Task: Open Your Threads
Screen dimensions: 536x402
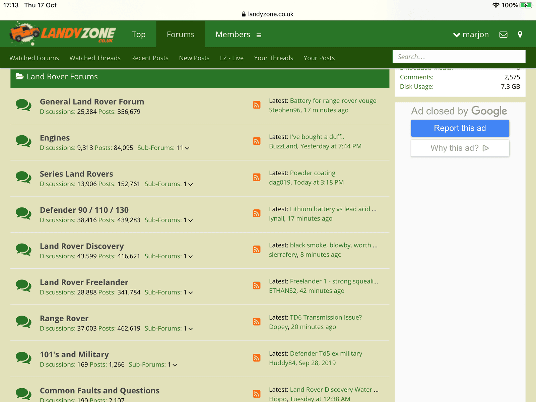Action: click(x=274, y=58)
